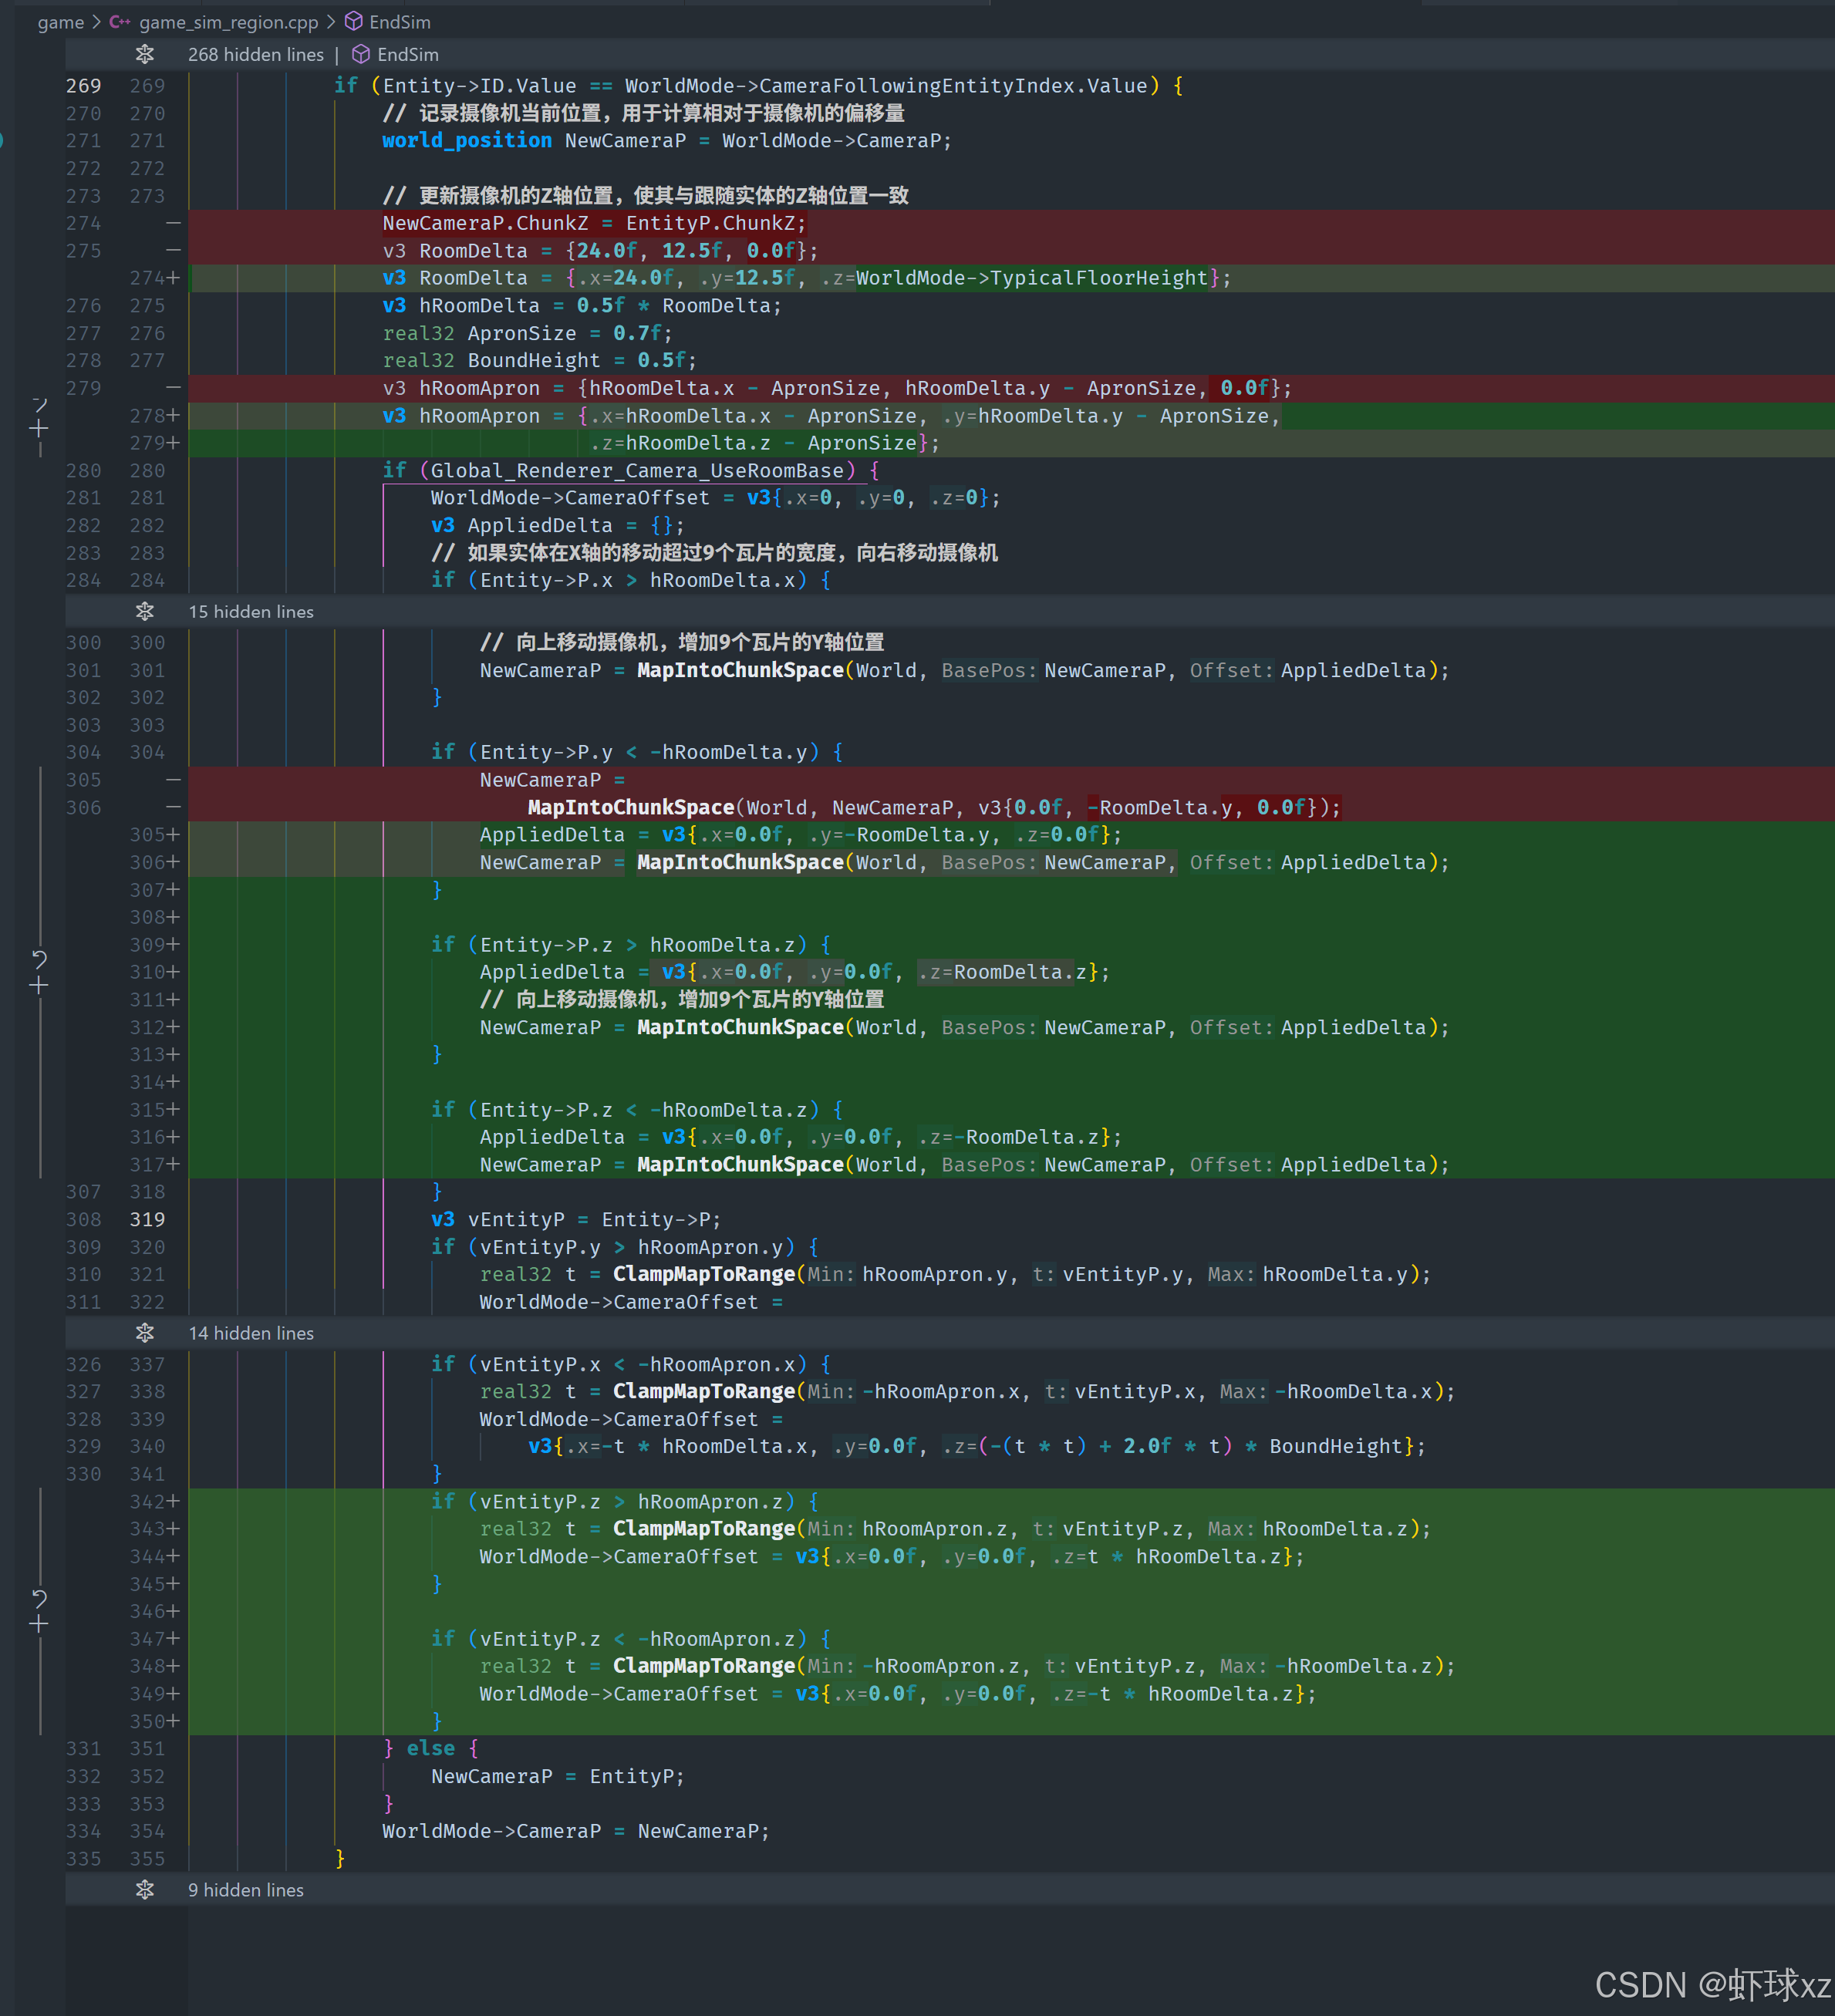Click the '14 hidden lines' label
The image size is (1835, 2016).
pyautogui.click(x=251, y=1333)
